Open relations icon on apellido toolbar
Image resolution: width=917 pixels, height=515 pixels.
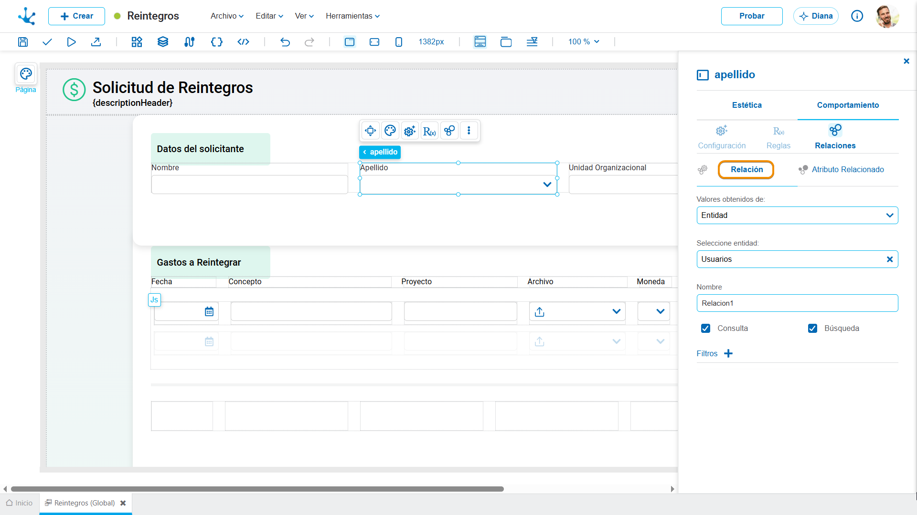[449, 131]
